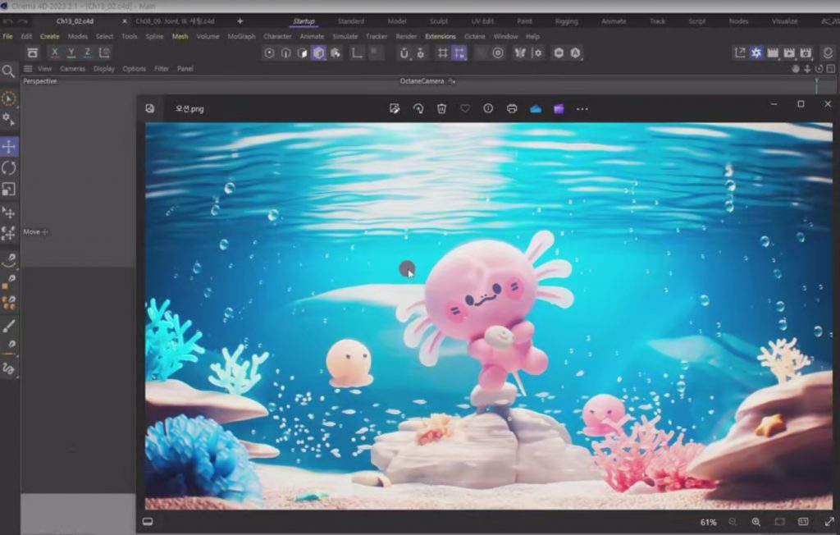Zoom out using magnifier minus icon
Viewport: 840px width, 535px height.
pos(733,522)
